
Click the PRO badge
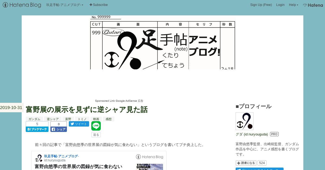pyautogui.click(x=274, y=134)
